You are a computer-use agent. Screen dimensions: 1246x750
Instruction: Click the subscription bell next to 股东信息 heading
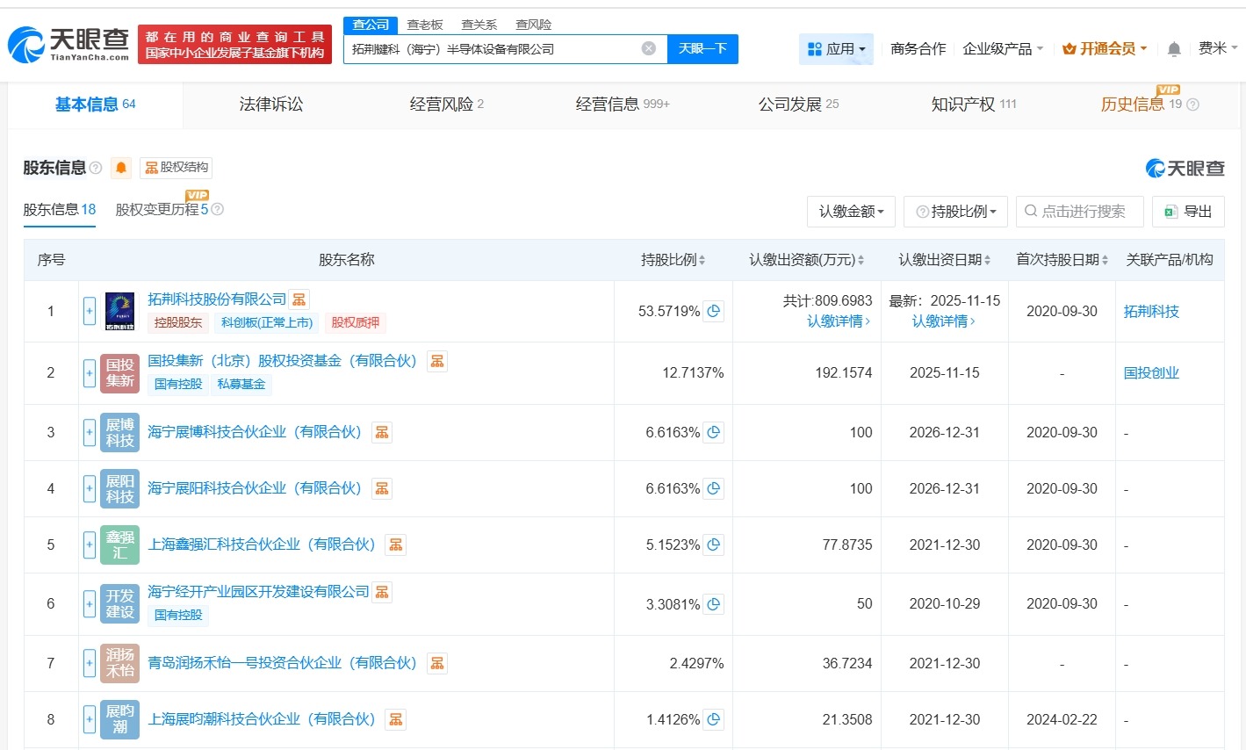point(120,168)
